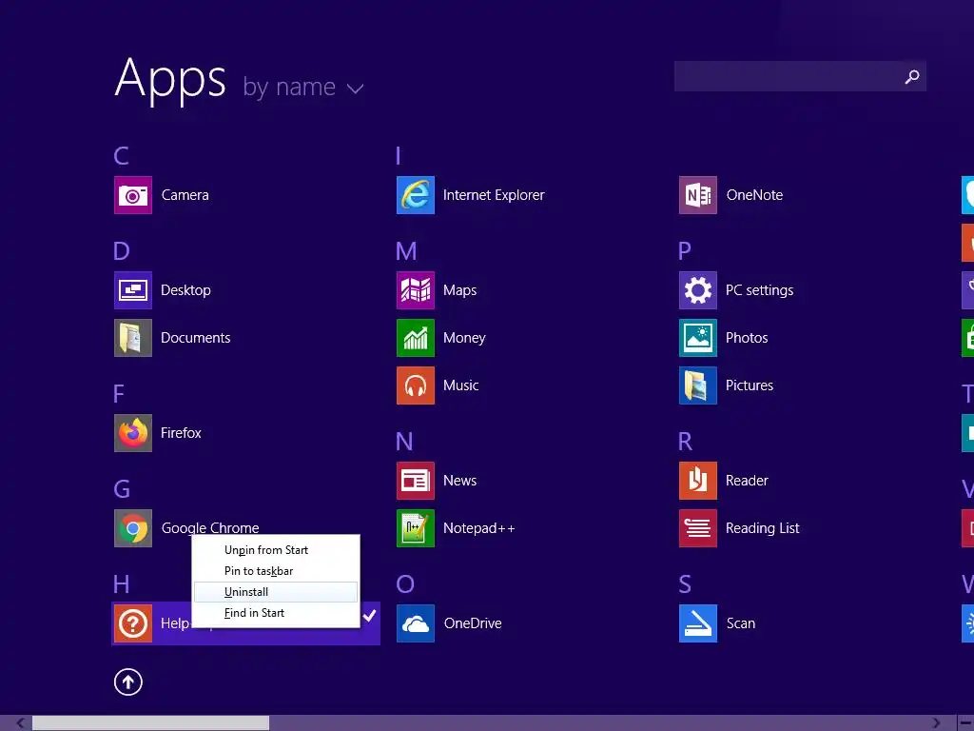
Task: Jump via the letter M group header
Action: tap(406, 251)
